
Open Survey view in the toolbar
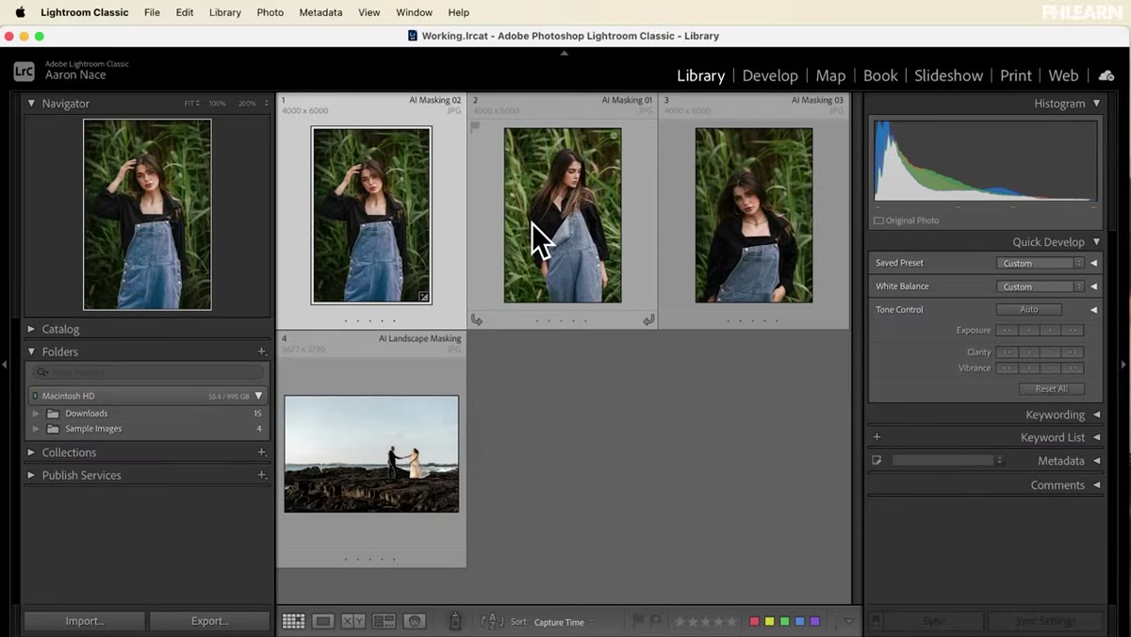coord(384,621)
